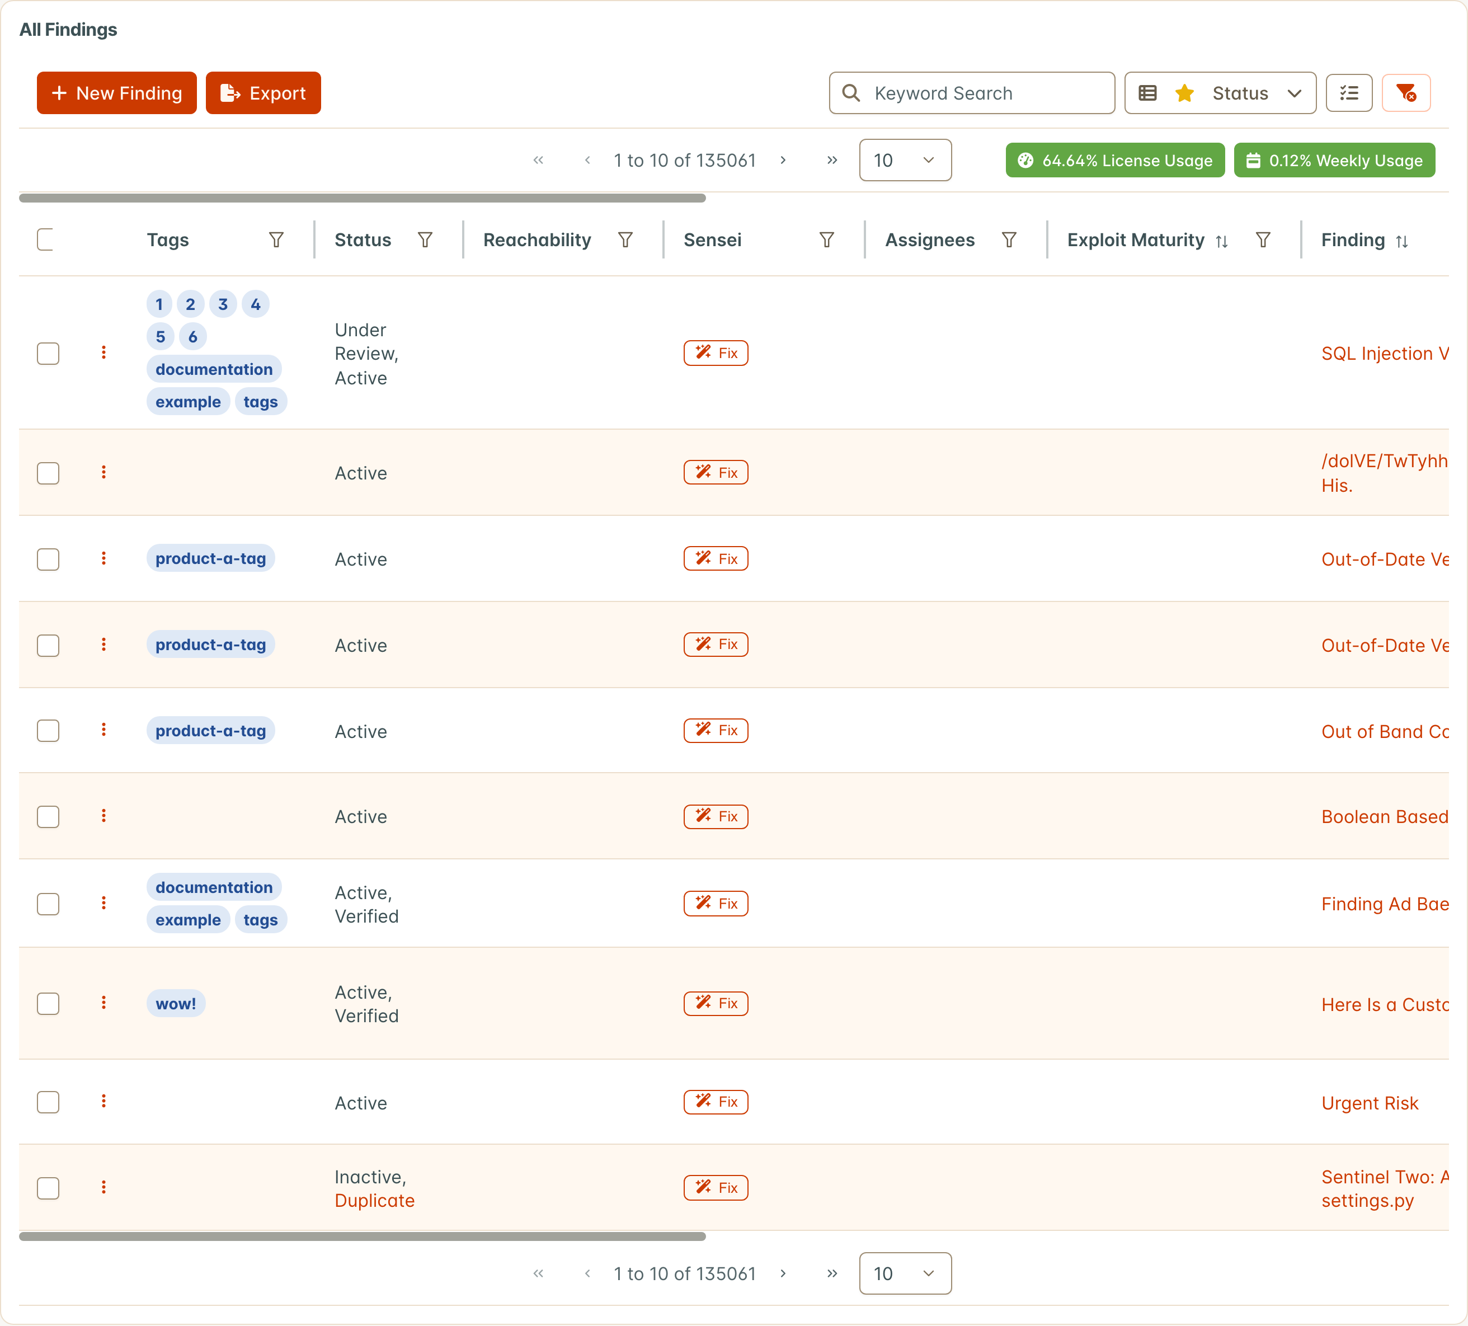Go to previous page in top pagination
This screenshot has height=1326, width=1468.
point(587,160)
